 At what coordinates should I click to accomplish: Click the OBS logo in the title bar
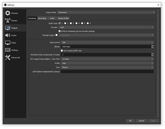point(5,5)
